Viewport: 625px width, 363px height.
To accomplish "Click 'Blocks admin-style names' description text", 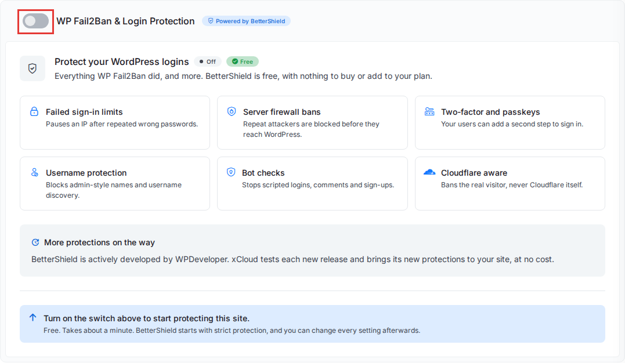I will point(114,190).
